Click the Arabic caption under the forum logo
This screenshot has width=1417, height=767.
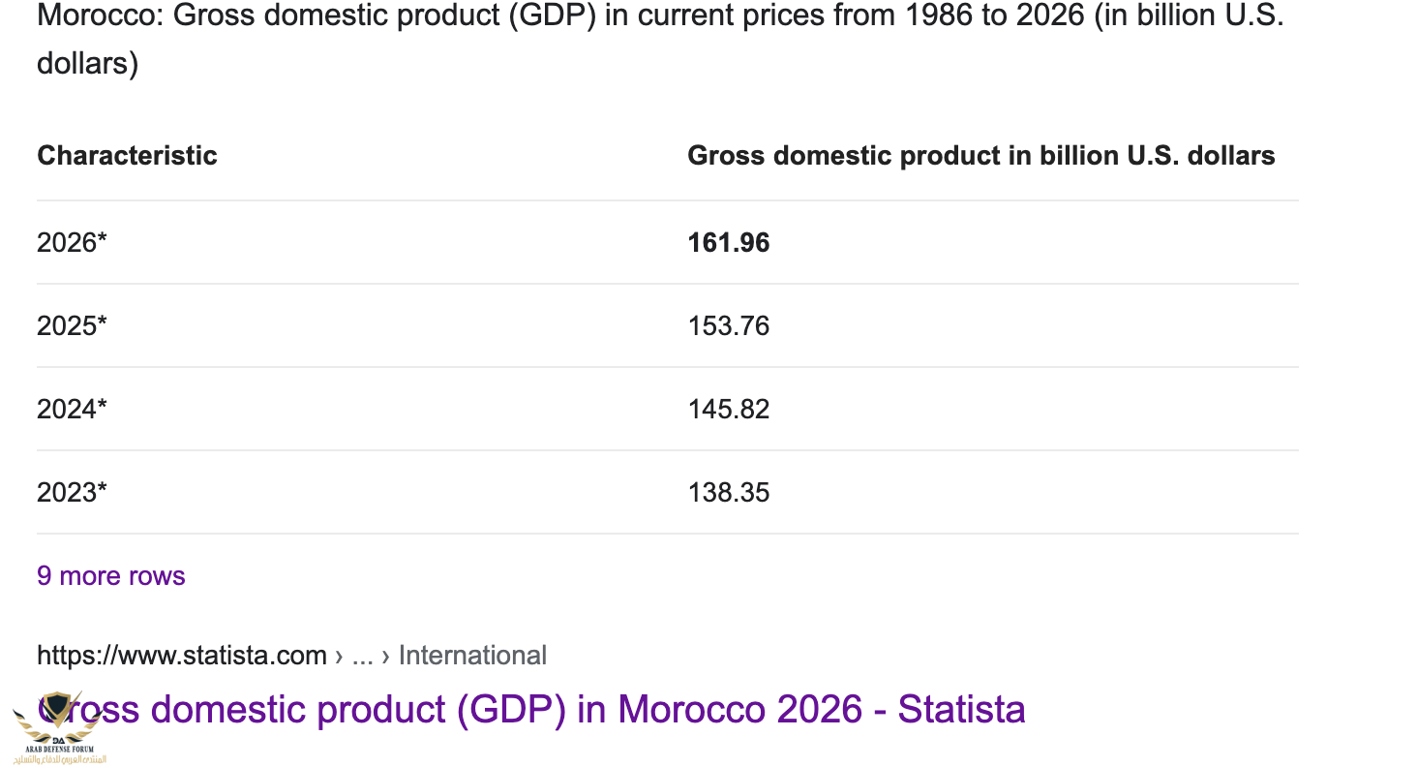[60, 759]
